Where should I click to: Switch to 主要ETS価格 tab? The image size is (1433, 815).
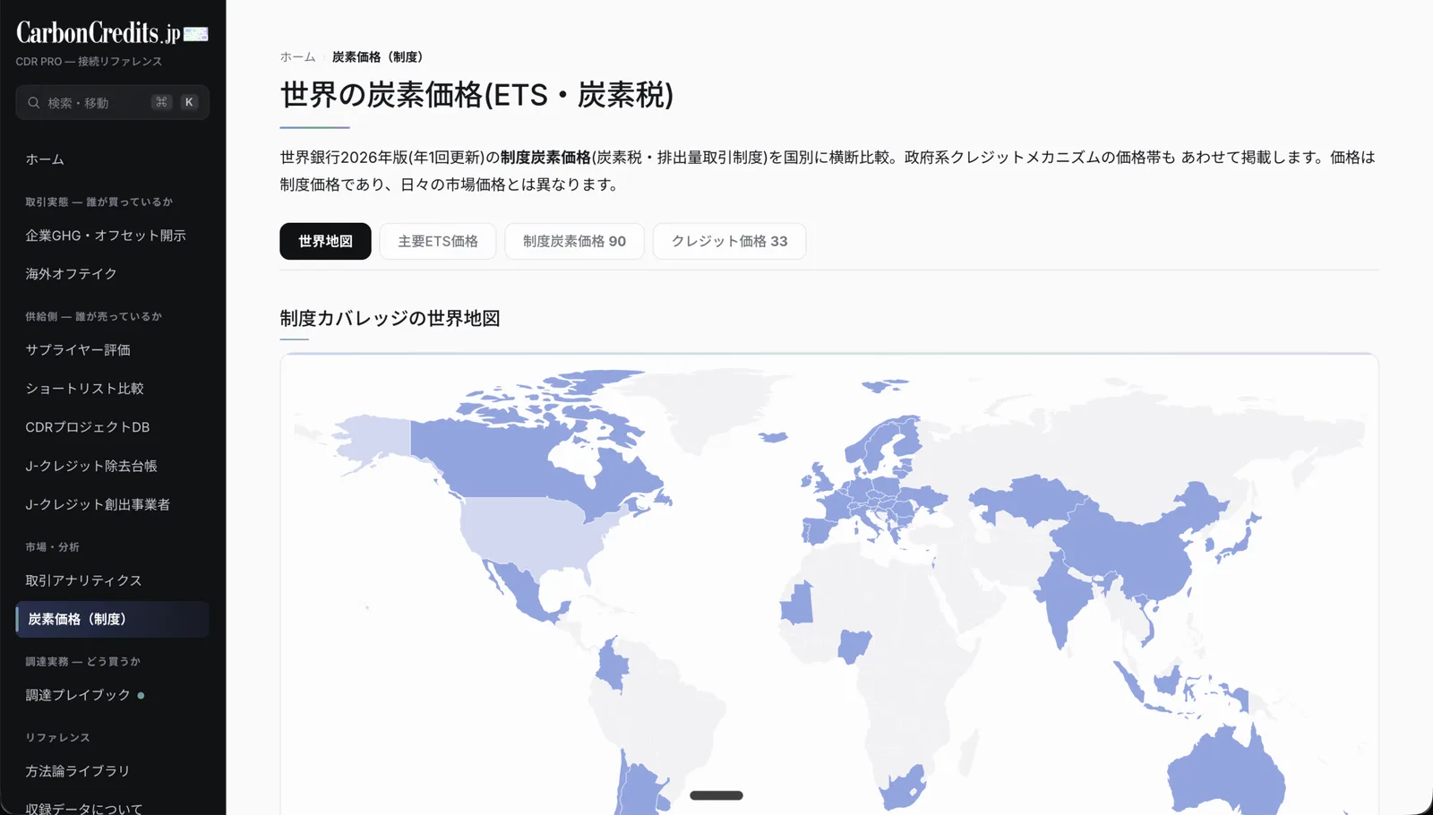coord(438,241)
